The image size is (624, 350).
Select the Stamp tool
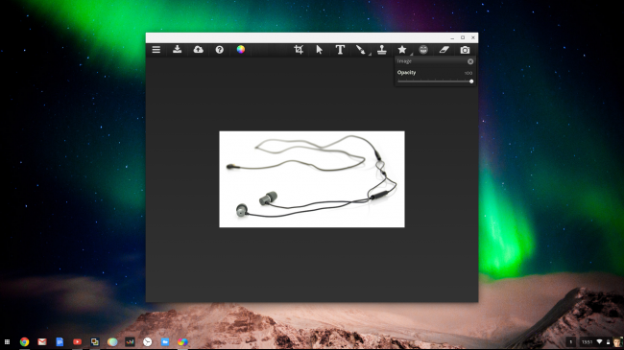(x=382, y=50)
